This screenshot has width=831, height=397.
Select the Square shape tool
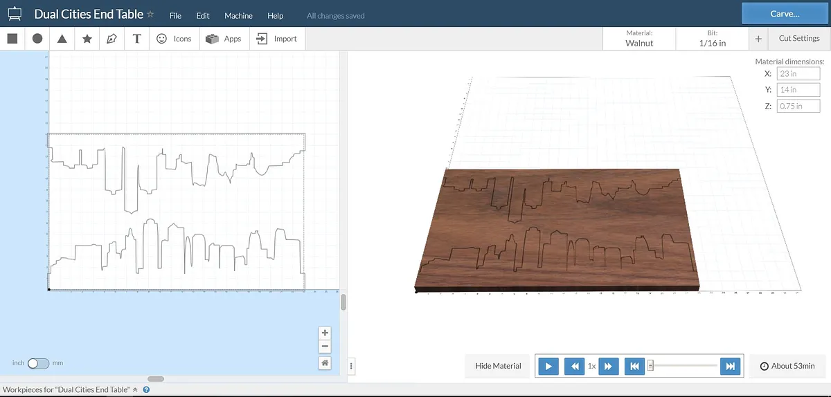[x=12, y=39]
